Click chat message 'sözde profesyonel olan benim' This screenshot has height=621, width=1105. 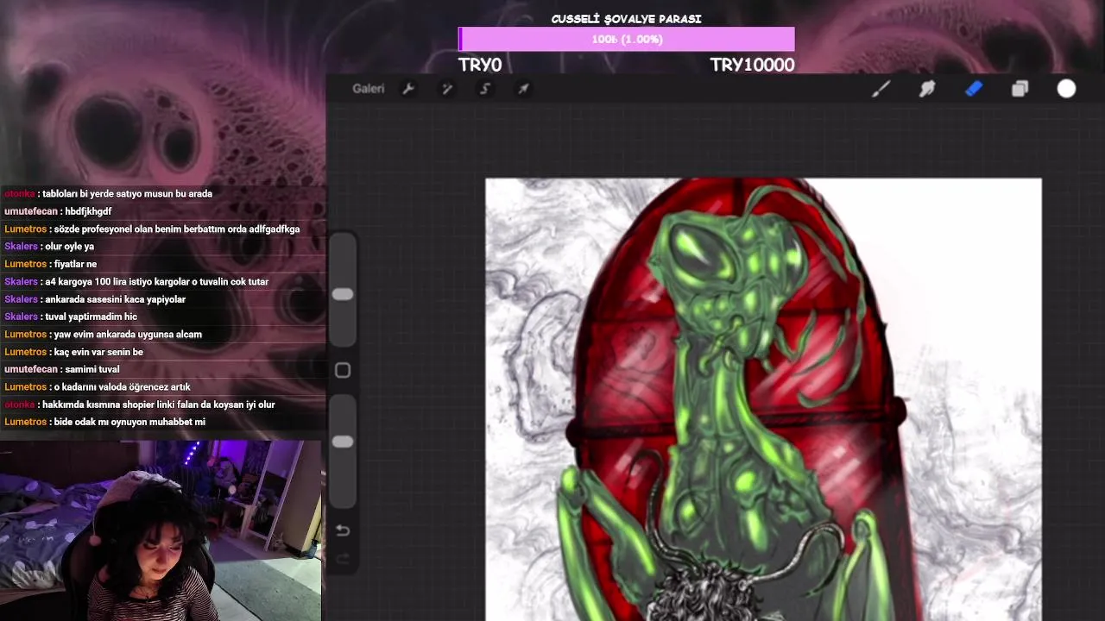pos(152,229)
